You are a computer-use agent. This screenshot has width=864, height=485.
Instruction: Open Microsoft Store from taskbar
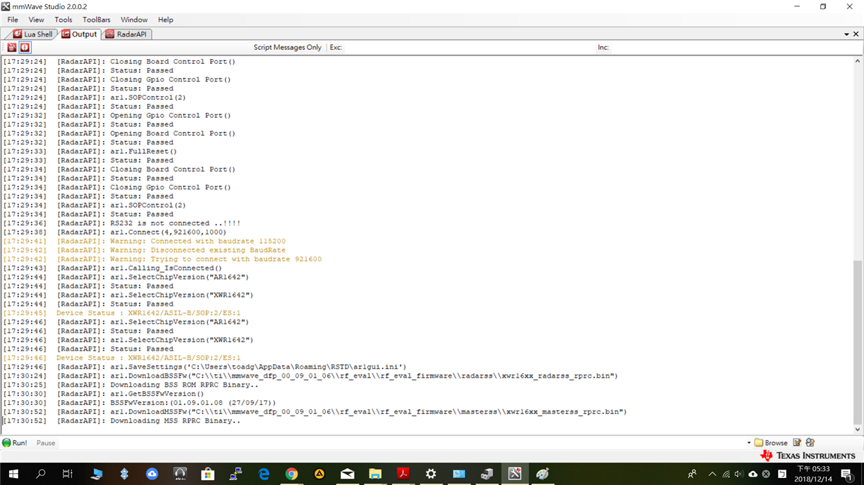coord(207,474)
